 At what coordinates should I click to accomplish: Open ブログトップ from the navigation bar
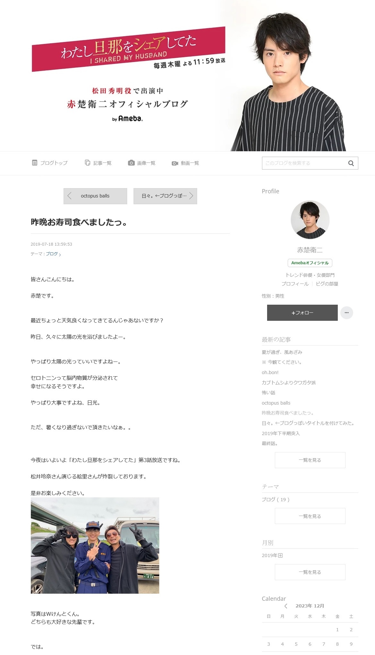(50, 163)
